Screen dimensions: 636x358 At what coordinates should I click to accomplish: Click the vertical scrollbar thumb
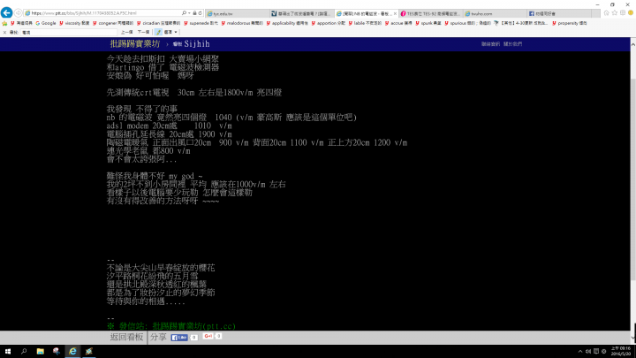632,179
